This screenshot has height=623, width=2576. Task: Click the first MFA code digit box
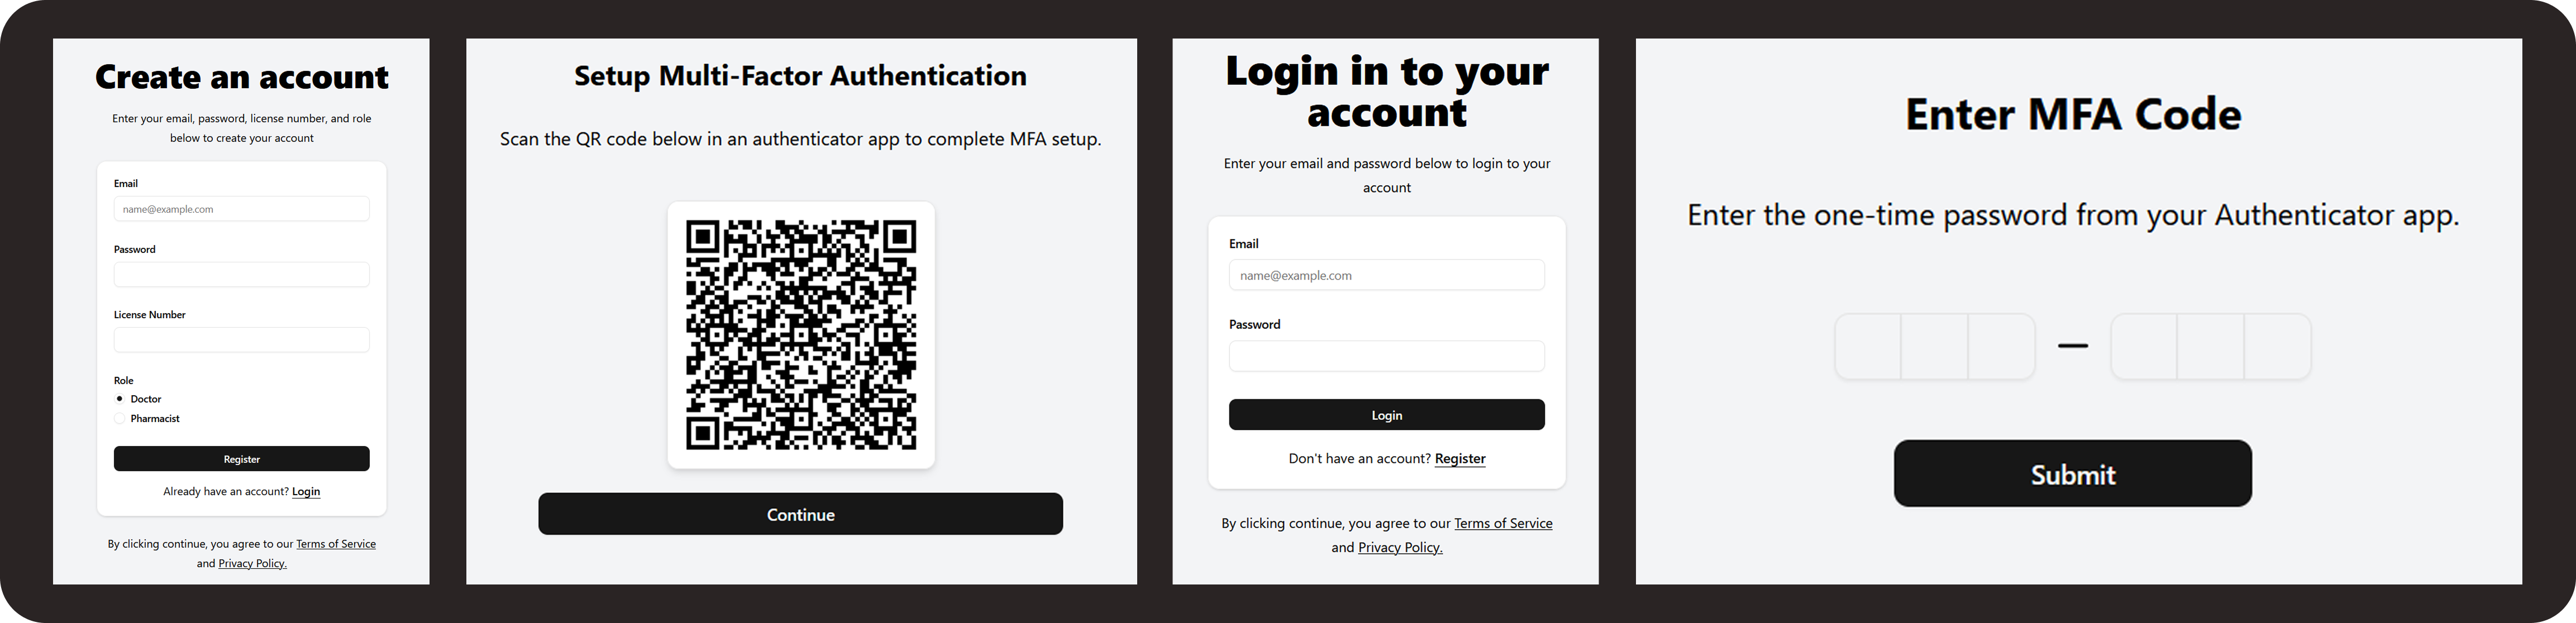(x=1868, y=346)
